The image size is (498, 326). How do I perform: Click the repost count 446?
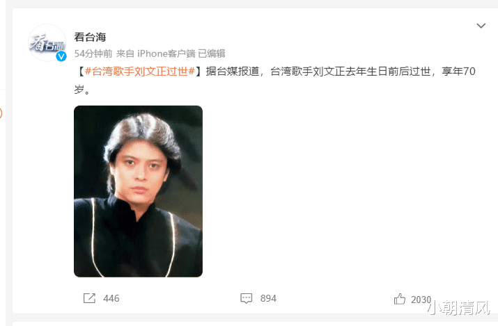pyautogui.click(x=111, y=298)
